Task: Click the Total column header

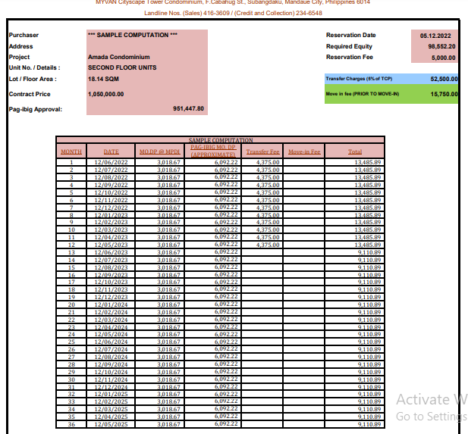Action: tap(354, 151)
